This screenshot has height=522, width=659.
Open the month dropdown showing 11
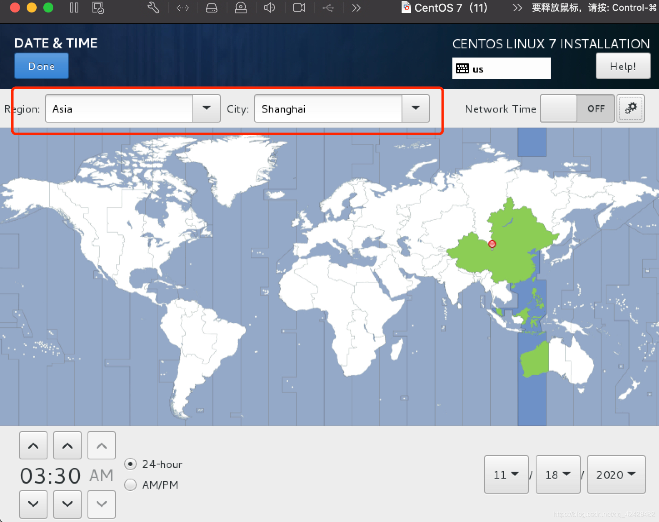(x=506, y=474)
